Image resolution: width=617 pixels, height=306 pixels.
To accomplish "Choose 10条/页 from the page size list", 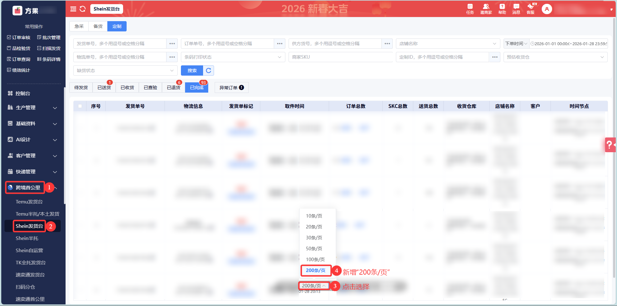I will point(317,216).
